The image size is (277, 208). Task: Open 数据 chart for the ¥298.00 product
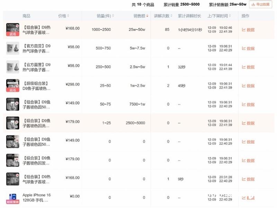248,86
